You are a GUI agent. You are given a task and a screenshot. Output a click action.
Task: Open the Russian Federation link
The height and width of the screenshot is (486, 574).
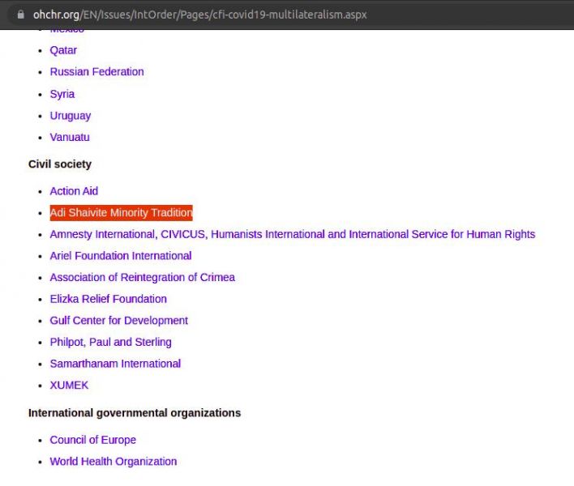click(x=96, y=71)
